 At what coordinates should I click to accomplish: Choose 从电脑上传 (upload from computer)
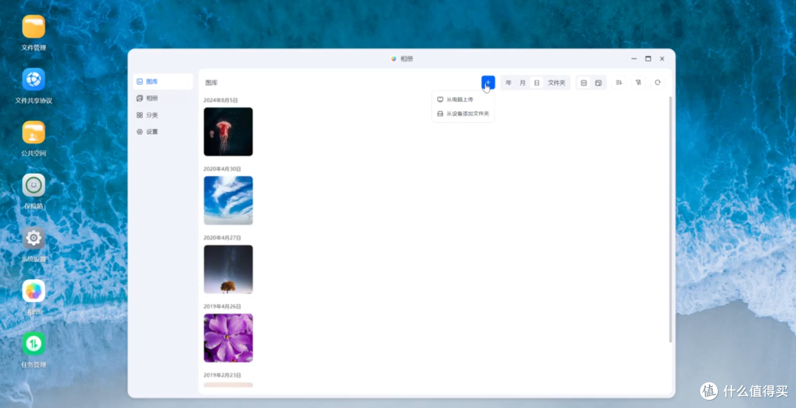pyautogui.click(x=463, y=99)
